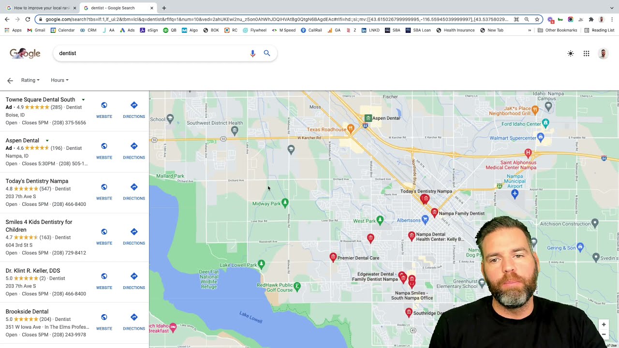
Task: Bookmark this page with the star icon
Action: click(537, 19)
